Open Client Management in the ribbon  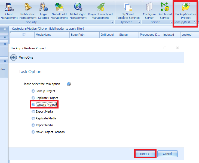pos(9,11)
